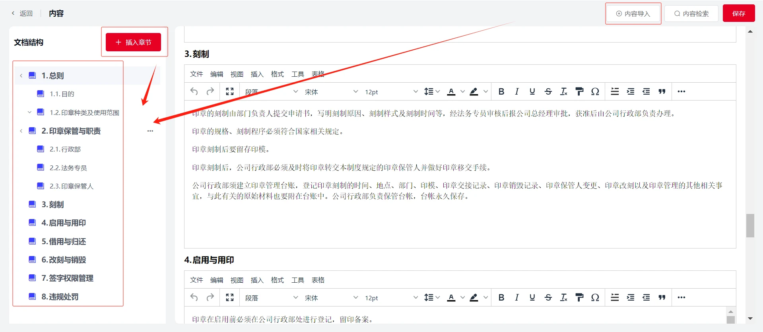This screenshot has width=763, height=332.
Task: Click the 插入章节 button
Action: click(x=133, y=42)
